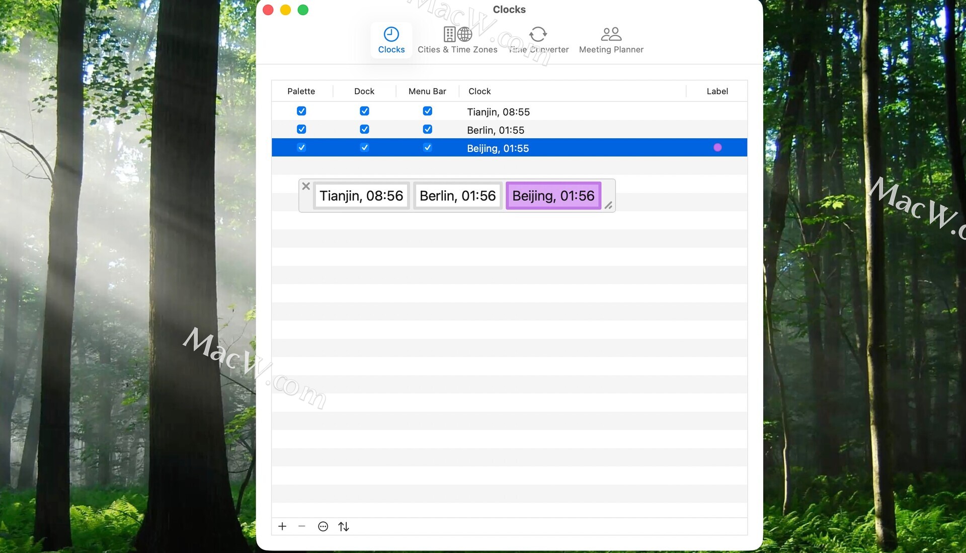Image resolution: width=966 pixels, height=553 pixels.
Task: Click the minus icon to remove clock
Action: pyautogui.click(x=302, y=526)
